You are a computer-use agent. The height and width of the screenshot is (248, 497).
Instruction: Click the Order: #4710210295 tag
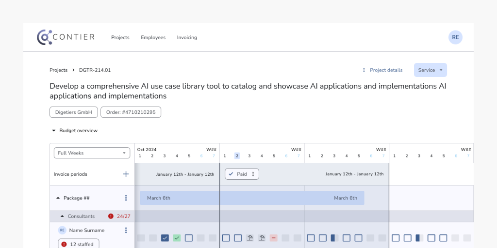[x=131, y=112]
